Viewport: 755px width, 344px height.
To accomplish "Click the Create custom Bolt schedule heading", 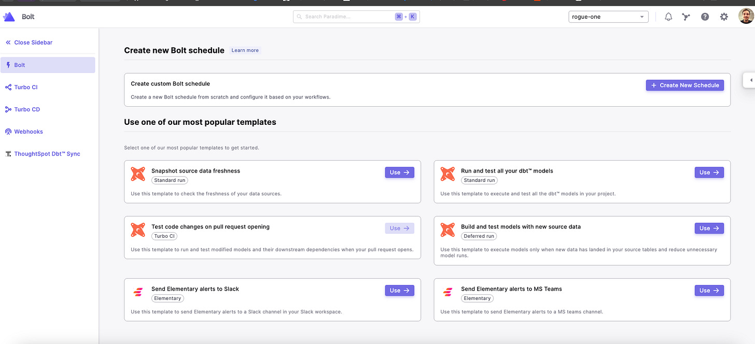I will pyautogui.click(x=170, y=83).
